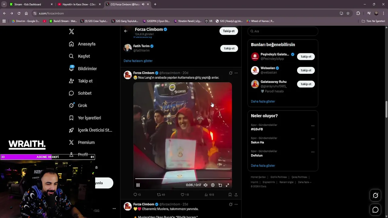Reply to post with 13 comments
The image size is (388, 218).
tap(137, 195)
